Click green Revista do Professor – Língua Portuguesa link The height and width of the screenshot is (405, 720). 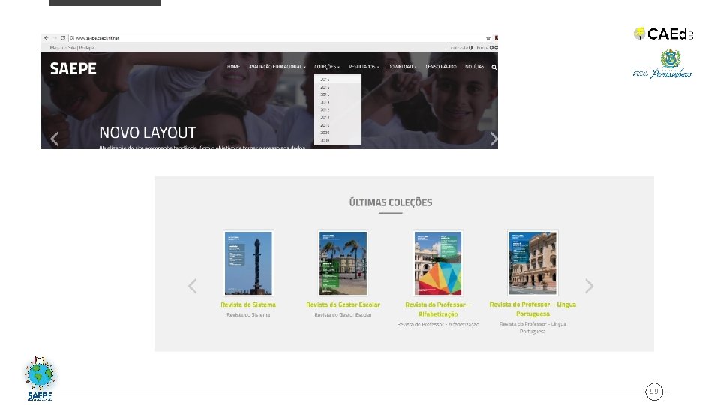532,309
